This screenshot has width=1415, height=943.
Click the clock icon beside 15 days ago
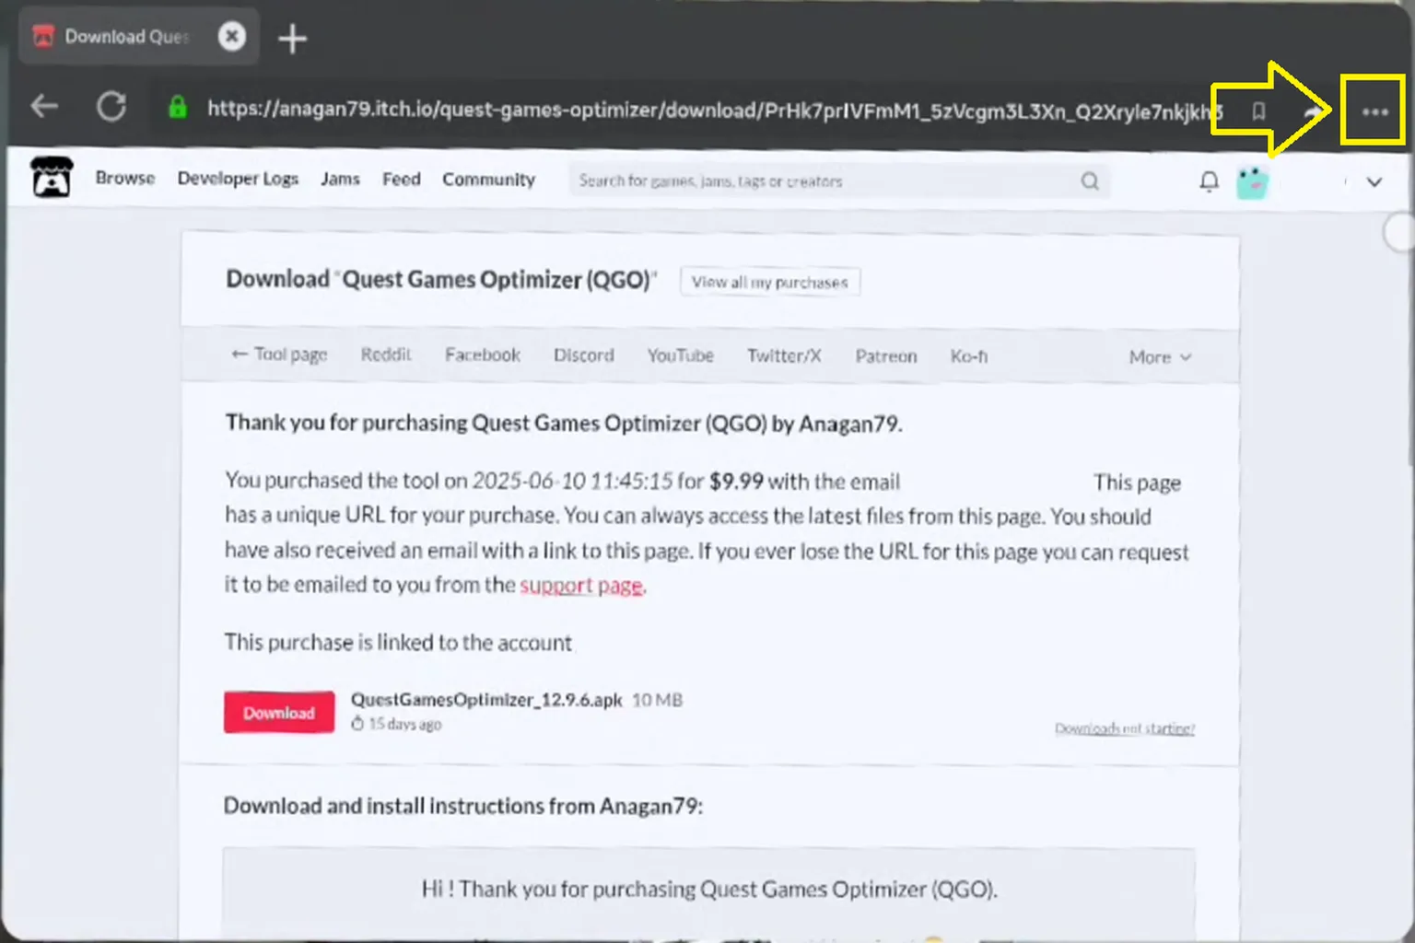point(357,724)
